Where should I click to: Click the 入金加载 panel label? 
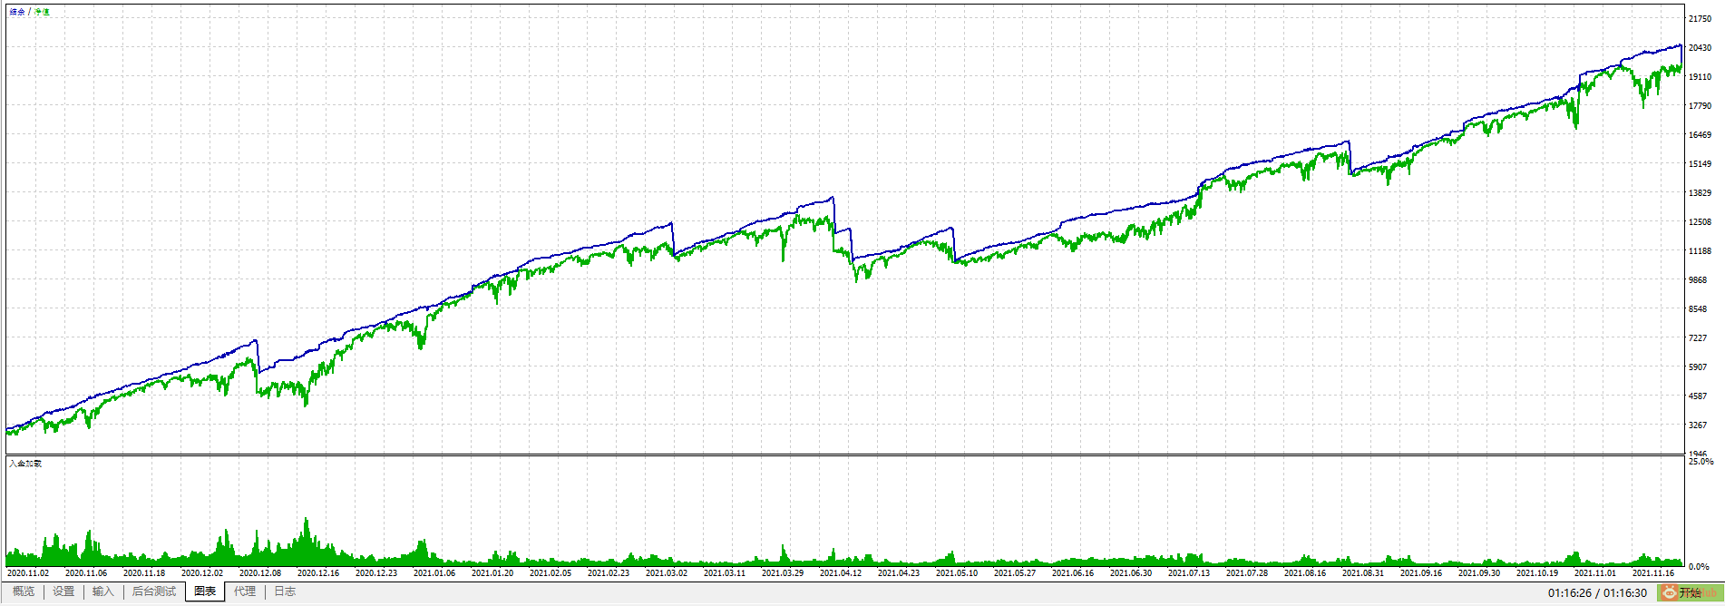25,464
